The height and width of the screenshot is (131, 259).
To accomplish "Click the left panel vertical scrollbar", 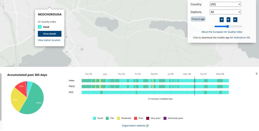I will click(1, 97).
